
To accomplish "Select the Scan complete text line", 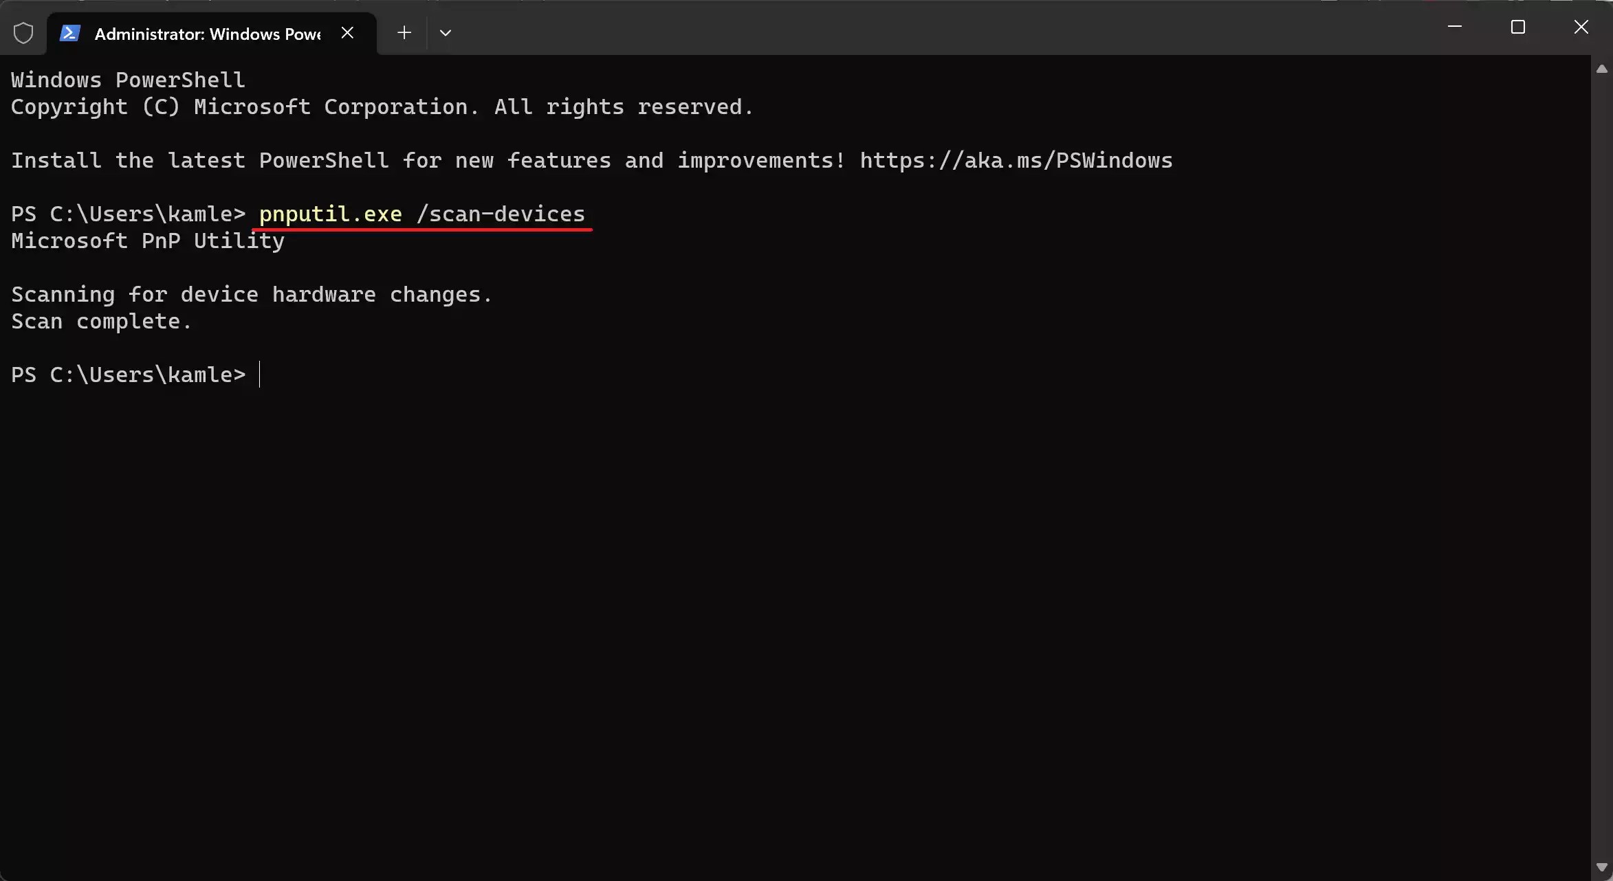I will point(100,321).
